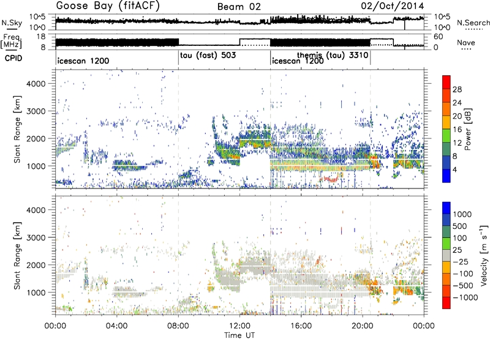Click the blue bottom of the Power color bar
Screen dimensions: 490x339
tap(447, 176)
